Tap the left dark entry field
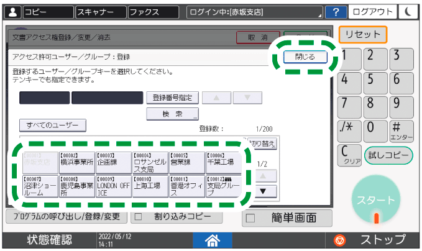Image resolution: width=422 pixels, height=251 pixels. [x=44, y=98]
